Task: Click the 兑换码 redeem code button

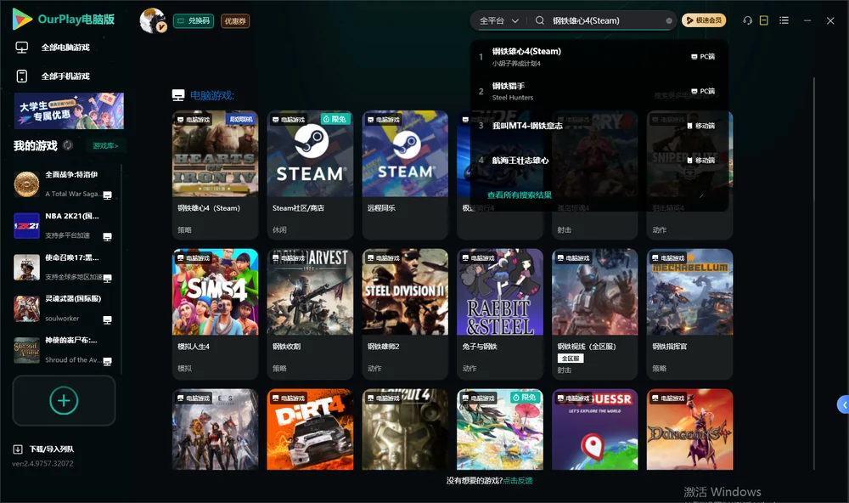Action: (194, 20)
